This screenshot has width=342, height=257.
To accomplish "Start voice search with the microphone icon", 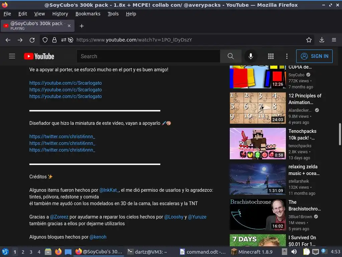I will click(x=251, y=56).
